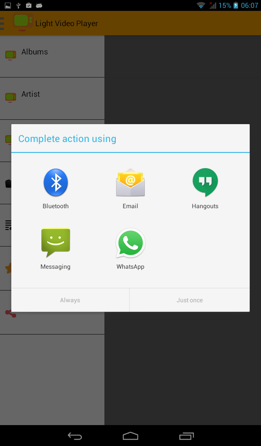261x446 pixels.
Task: Pick Hangouts in the share dialog
Action: 205,188
